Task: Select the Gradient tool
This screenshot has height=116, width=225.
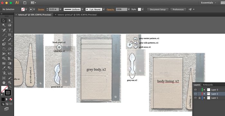Action: pyautogui.click(x=10, y=63)
